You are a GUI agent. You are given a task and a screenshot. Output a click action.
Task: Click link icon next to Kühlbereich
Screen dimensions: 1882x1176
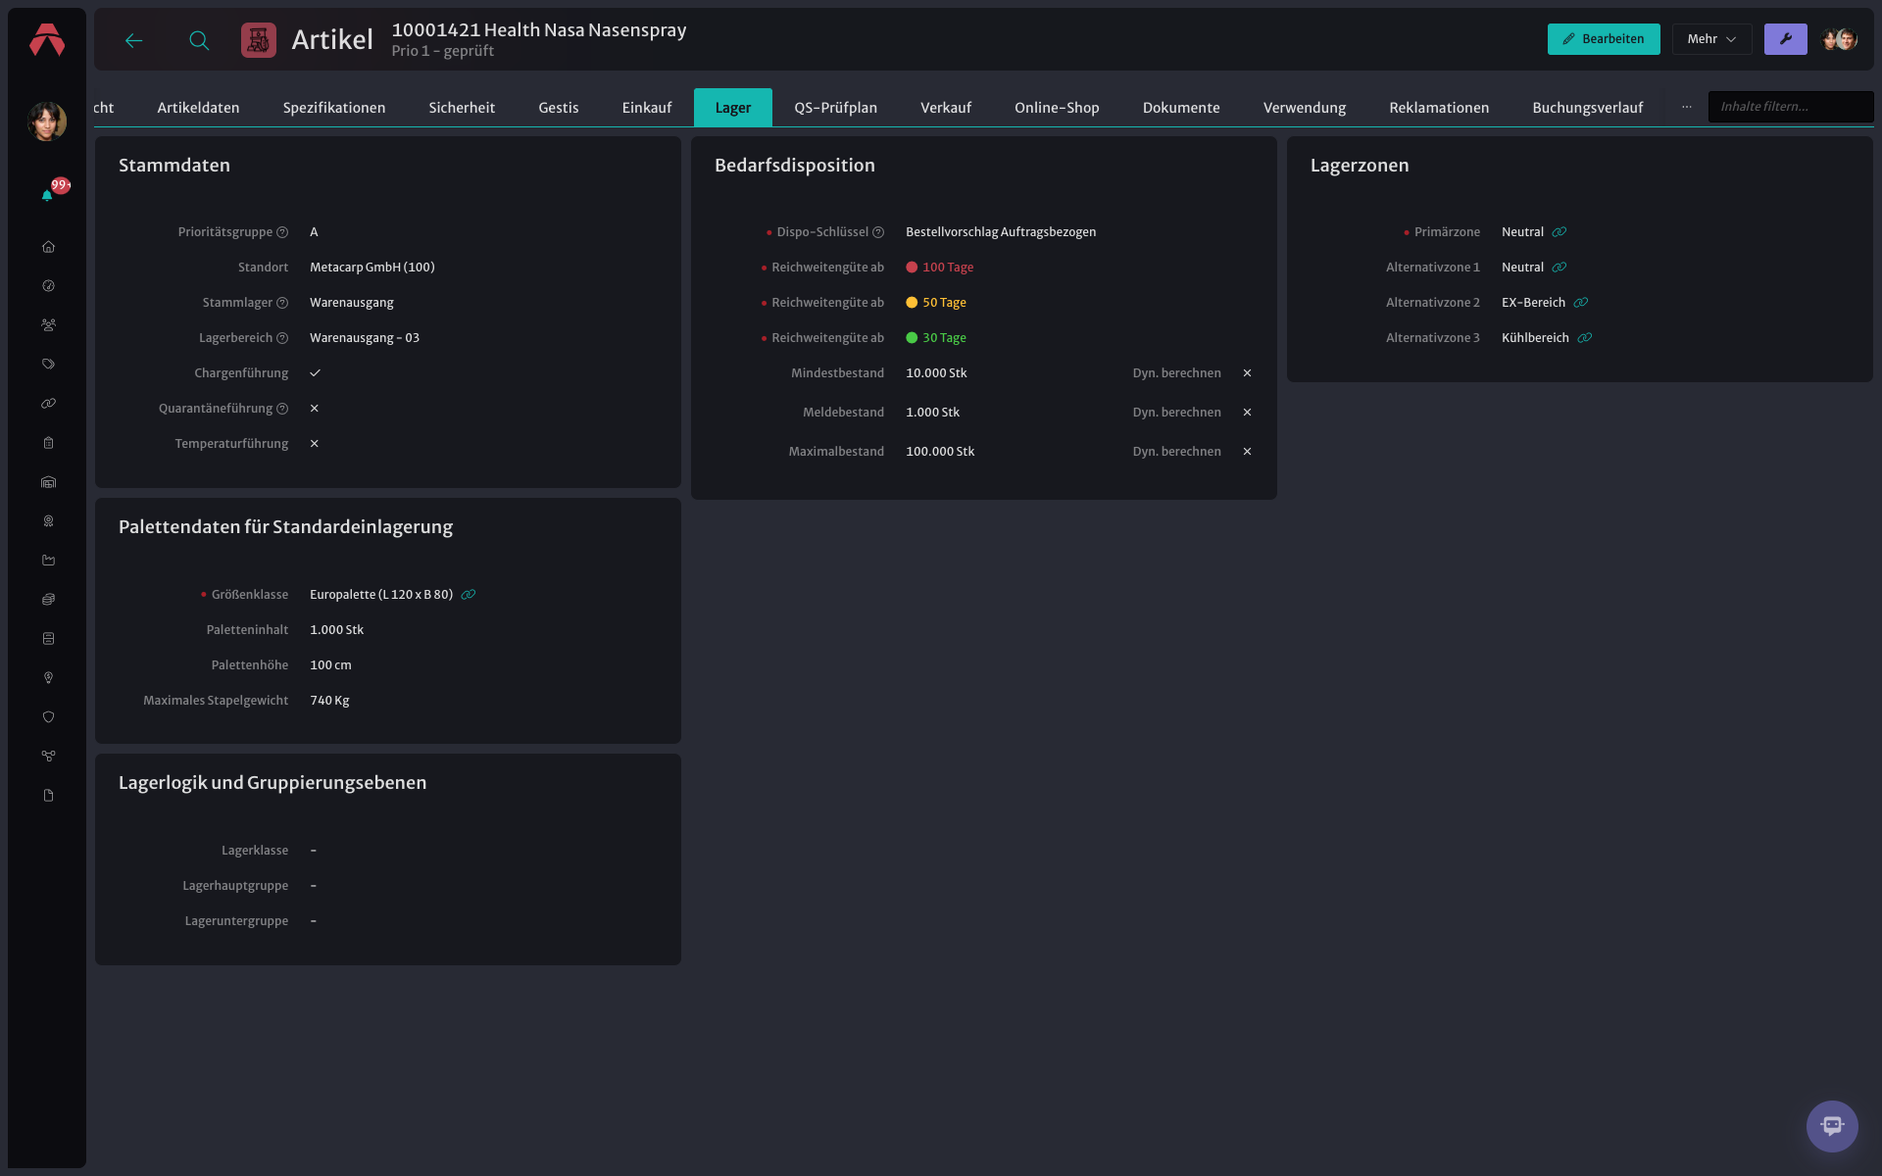1585,338
